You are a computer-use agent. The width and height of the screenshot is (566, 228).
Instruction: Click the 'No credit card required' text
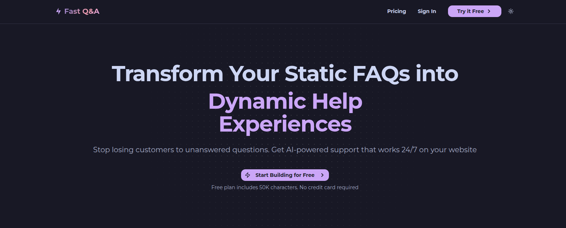tap(329, 187)
